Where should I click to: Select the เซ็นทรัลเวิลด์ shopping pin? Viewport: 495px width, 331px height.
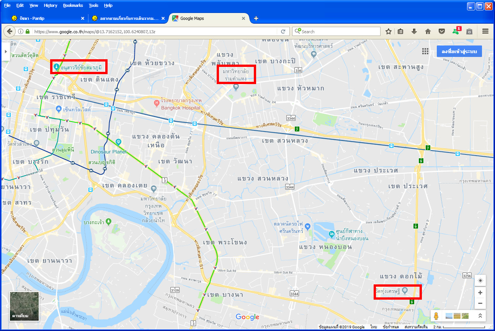59,109
